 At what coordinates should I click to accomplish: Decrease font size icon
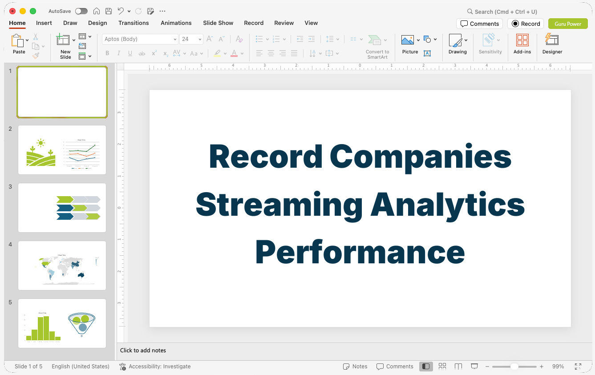point(221,39)
